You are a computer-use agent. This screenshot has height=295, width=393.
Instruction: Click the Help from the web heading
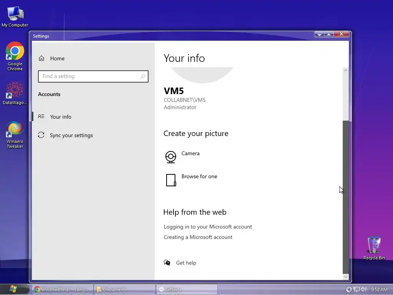coord(195,212)
